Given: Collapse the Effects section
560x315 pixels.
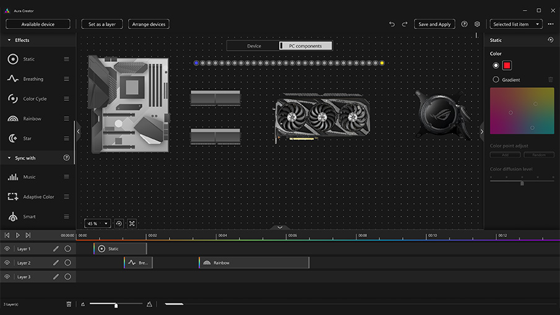Looking at the screenshot, I should coord(9,40).
